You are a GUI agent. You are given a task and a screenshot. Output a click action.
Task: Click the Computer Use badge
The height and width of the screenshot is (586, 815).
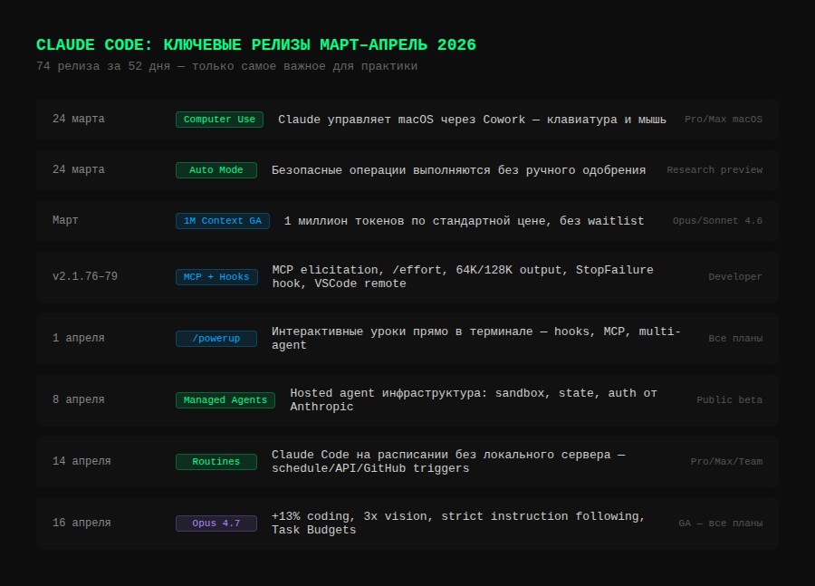click(x=219, y=120)
